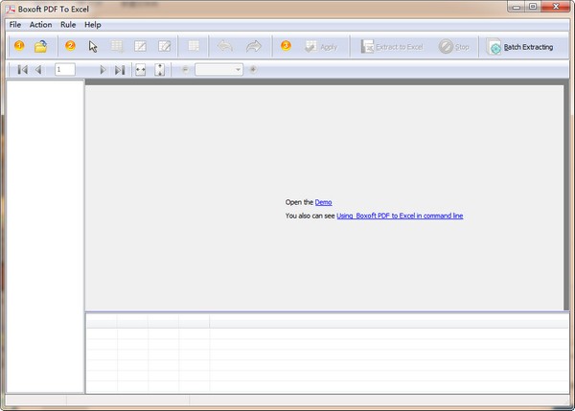Image resolution: width=575 pixels, height=411 pixels.
Task: Click the grid table-detect toolbar icon
Action: click(117, 47)
